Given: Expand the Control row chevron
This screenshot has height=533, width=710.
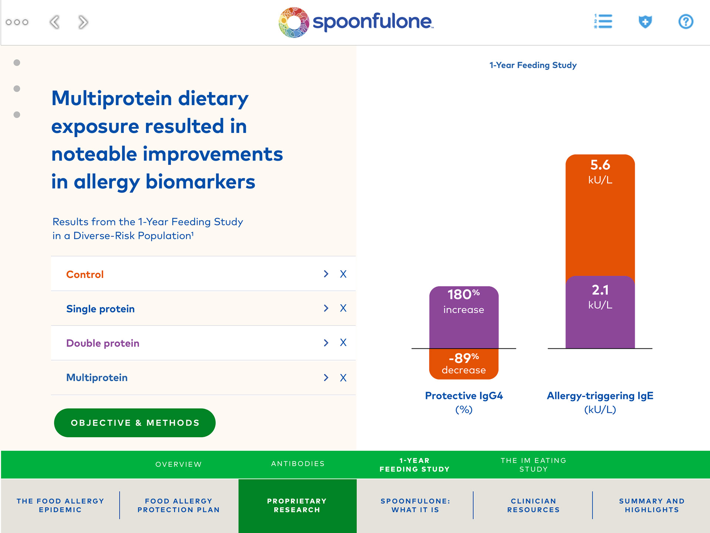Looking at the screenshot, I should point(326,274).
